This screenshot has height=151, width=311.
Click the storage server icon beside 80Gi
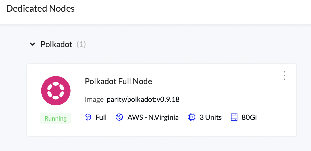[234, 117]
